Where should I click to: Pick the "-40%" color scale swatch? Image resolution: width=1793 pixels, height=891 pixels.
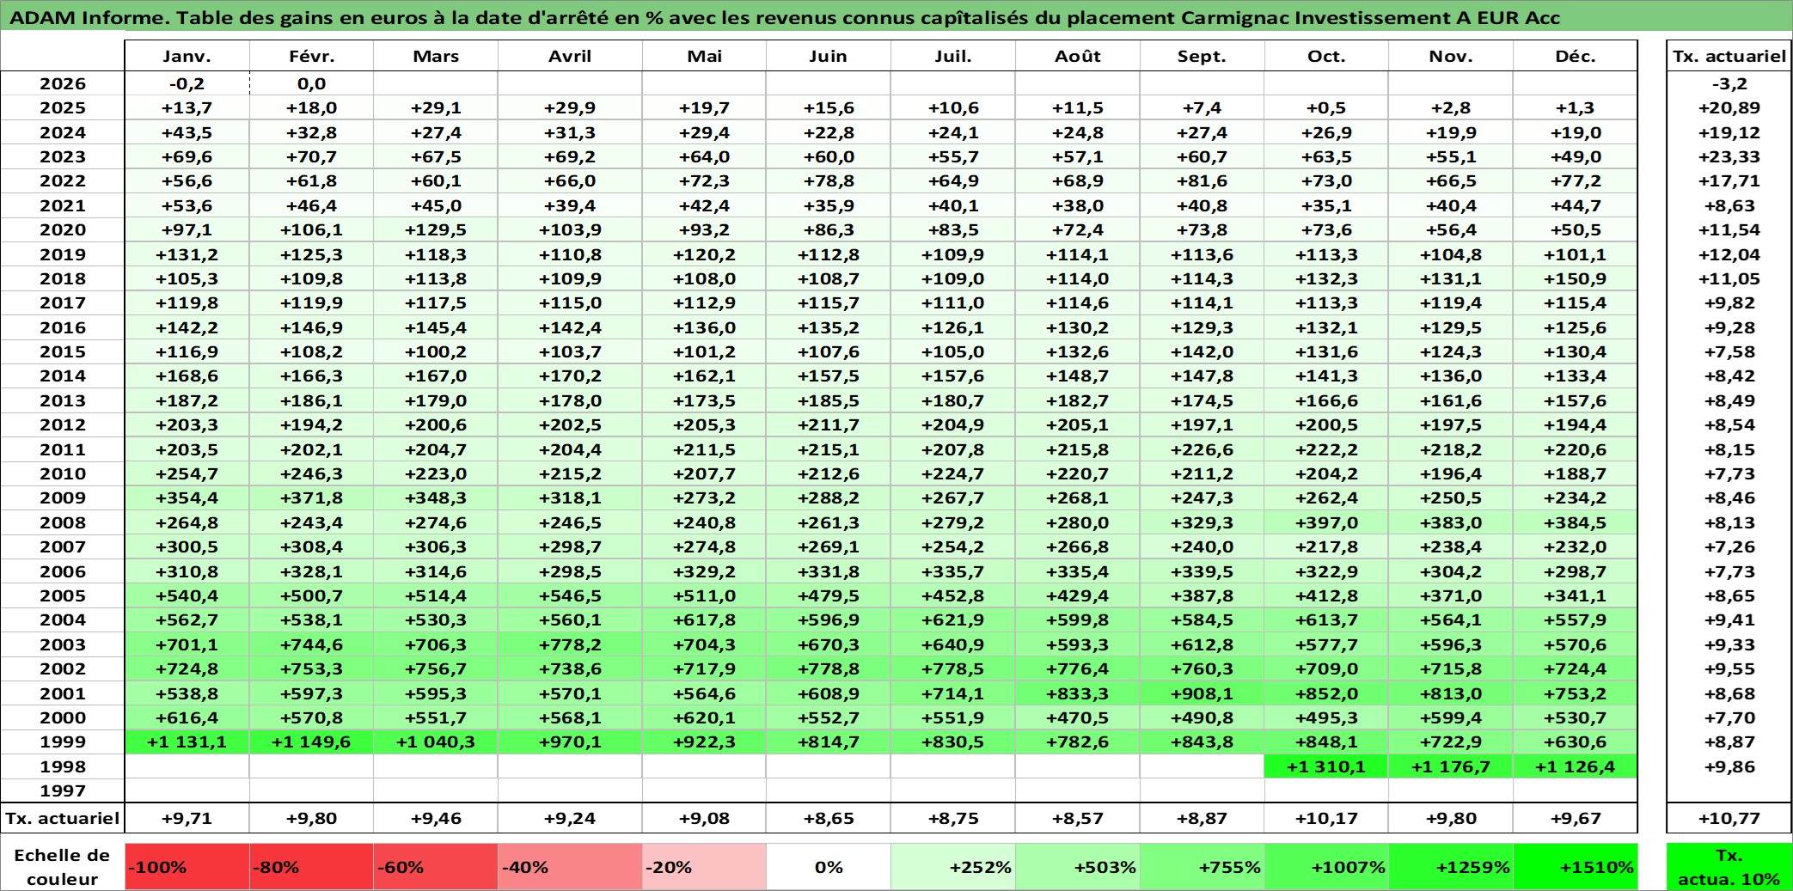(x=570, y=867)
